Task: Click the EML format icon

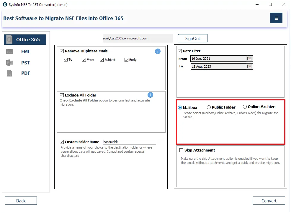Action: tap(9, 52)
